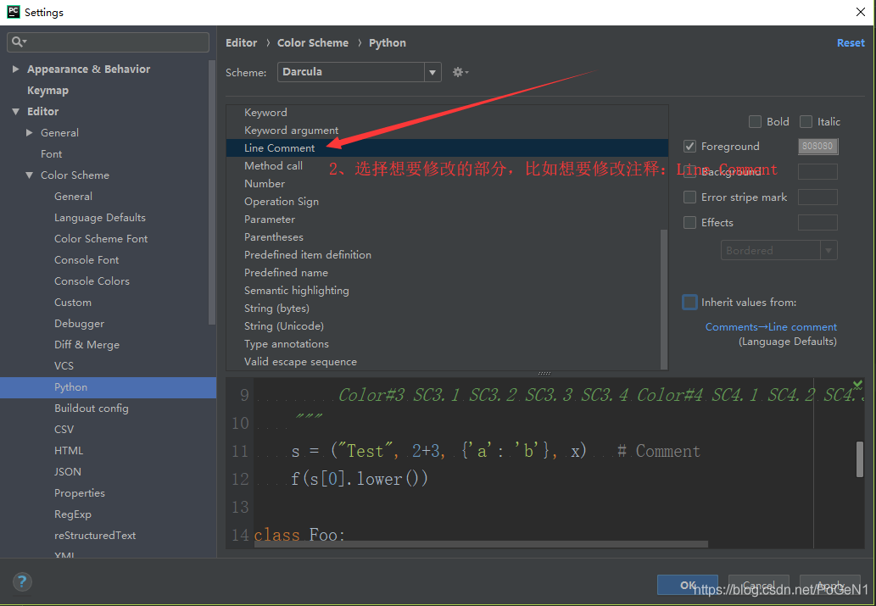The width and height of the screenshot is (876, 606).
Task: Select JSON color scheme page
Action: 68,472
